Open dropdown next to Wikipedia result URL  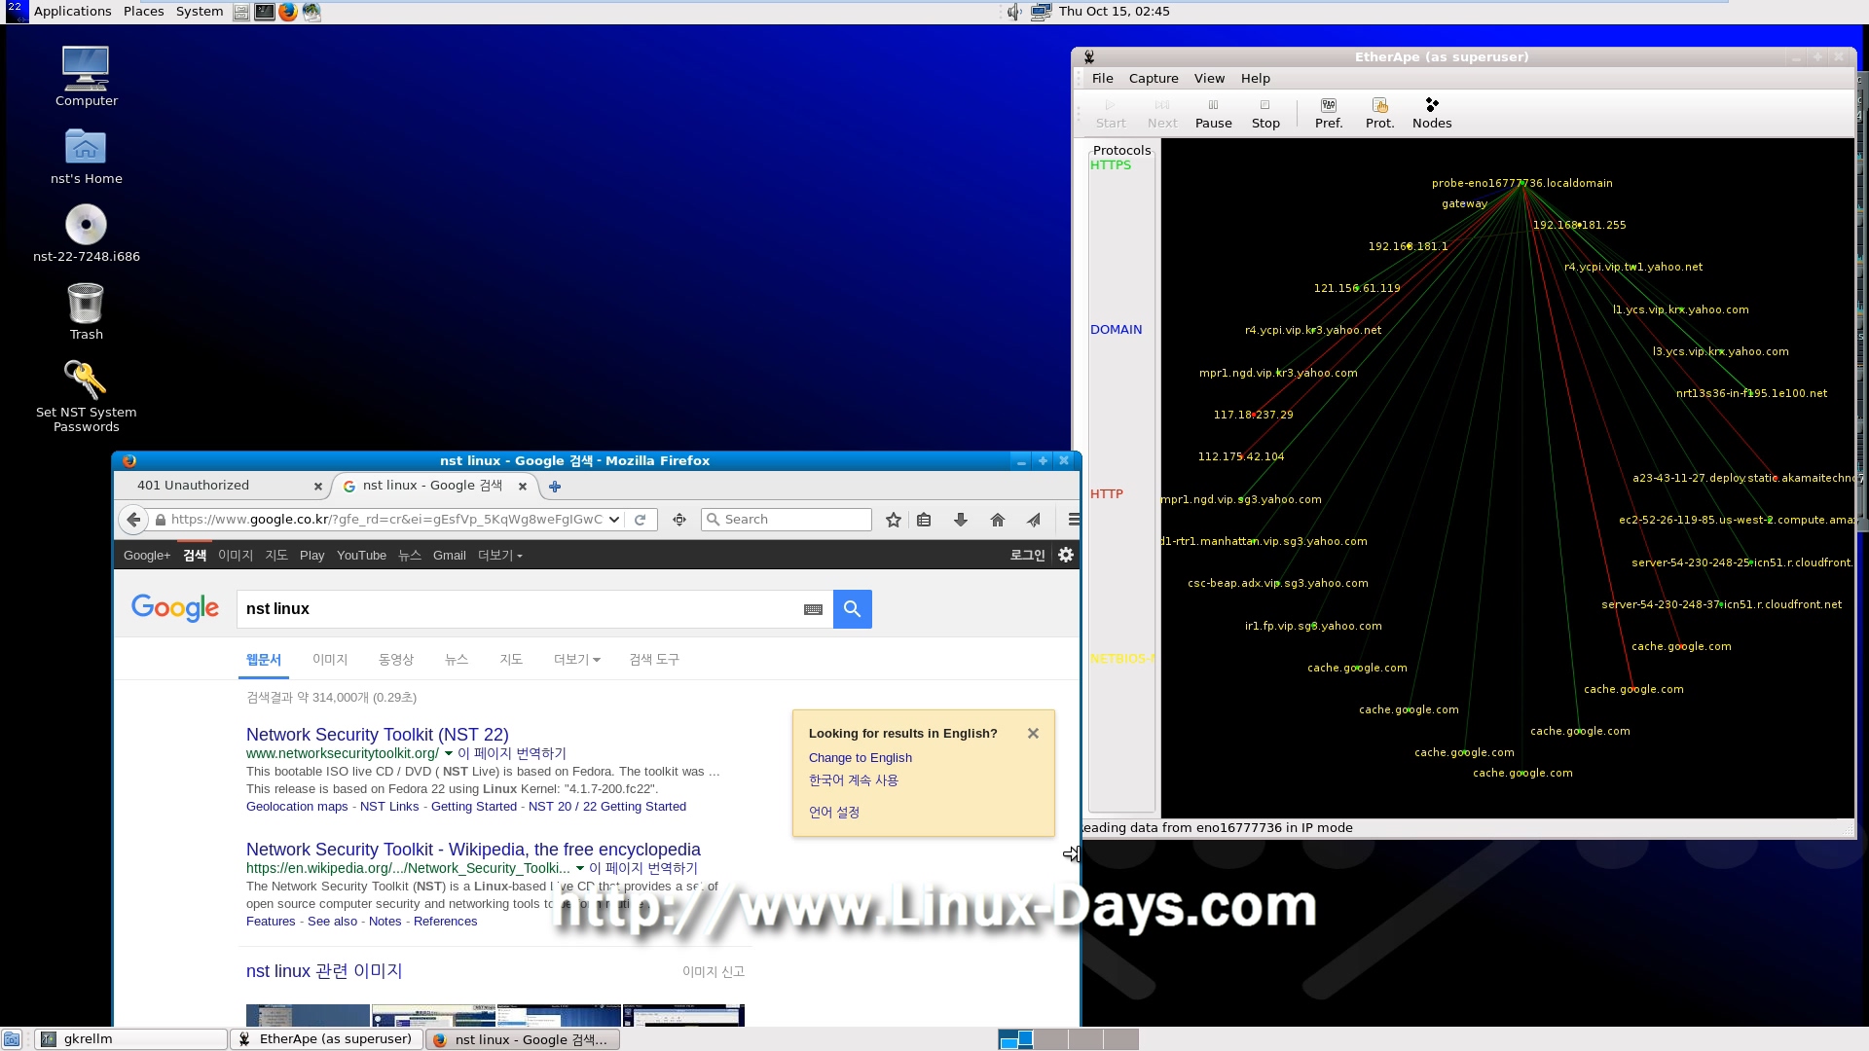[x=580, y=869]
